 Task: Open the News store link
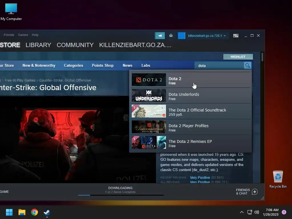[127, 65]
